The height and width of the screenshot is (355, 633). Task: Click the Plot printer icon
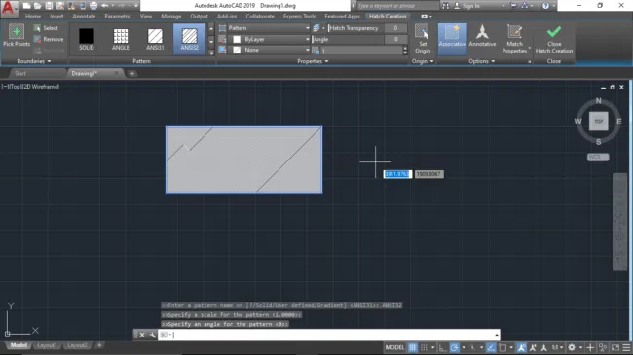point(93,6)
